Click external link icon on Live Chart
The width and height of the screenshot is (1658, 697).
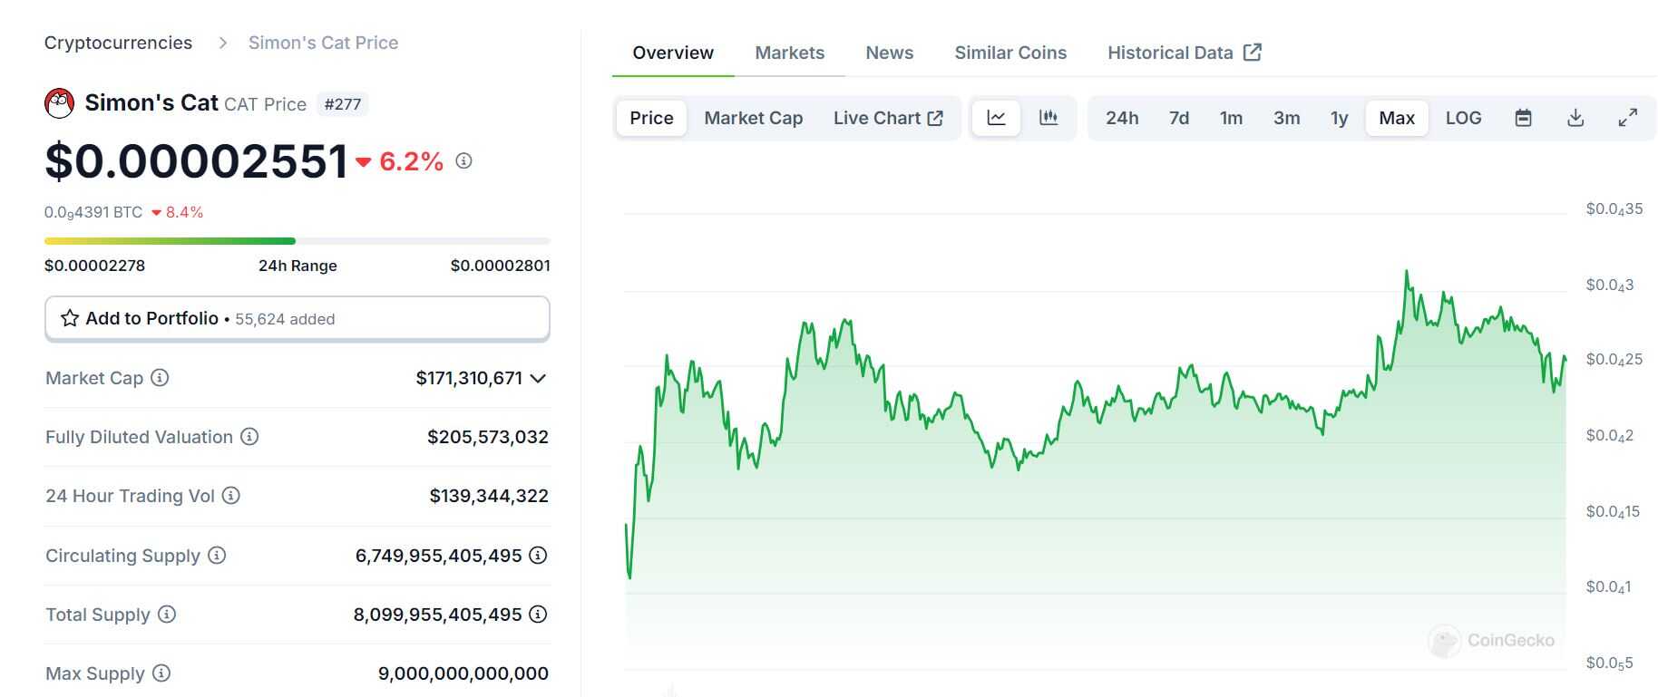935,118
